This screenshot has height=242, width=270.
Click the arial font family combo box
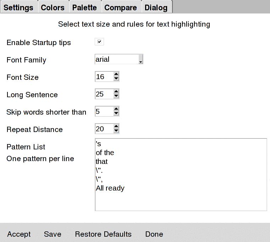point(119,59)
